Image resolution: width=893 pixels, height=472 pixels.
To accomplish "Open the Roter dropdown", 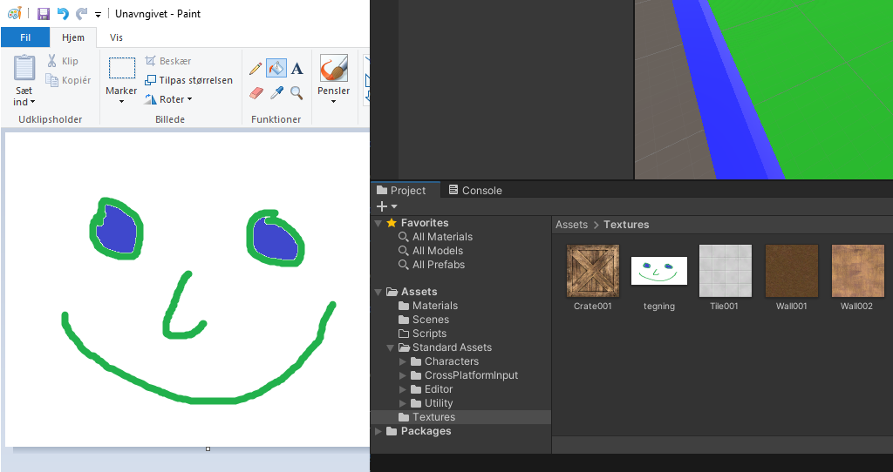I will pyautogui.click(x=168, y=99).
